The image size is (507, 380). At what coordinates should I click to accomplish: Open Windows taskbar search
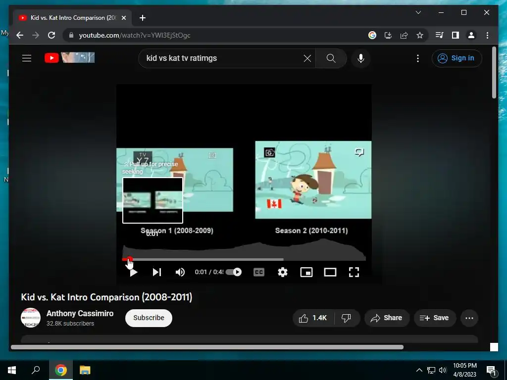(36, 370)
